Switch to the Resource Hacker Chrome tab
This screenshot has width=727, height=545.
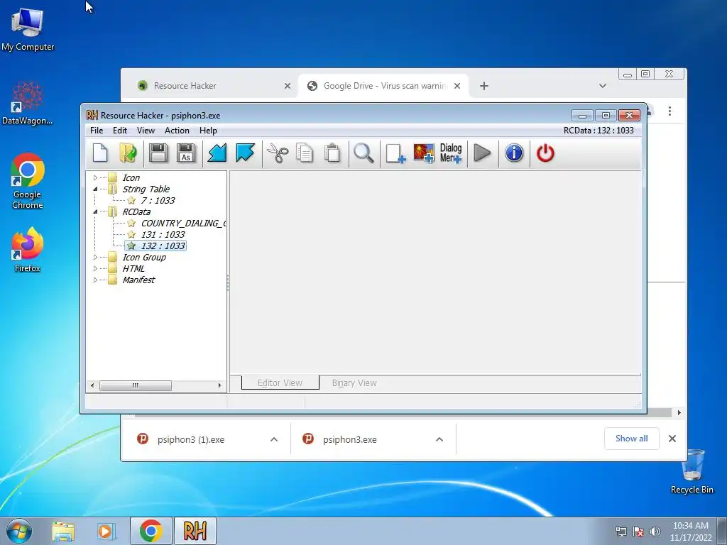[x=209, y=86]
